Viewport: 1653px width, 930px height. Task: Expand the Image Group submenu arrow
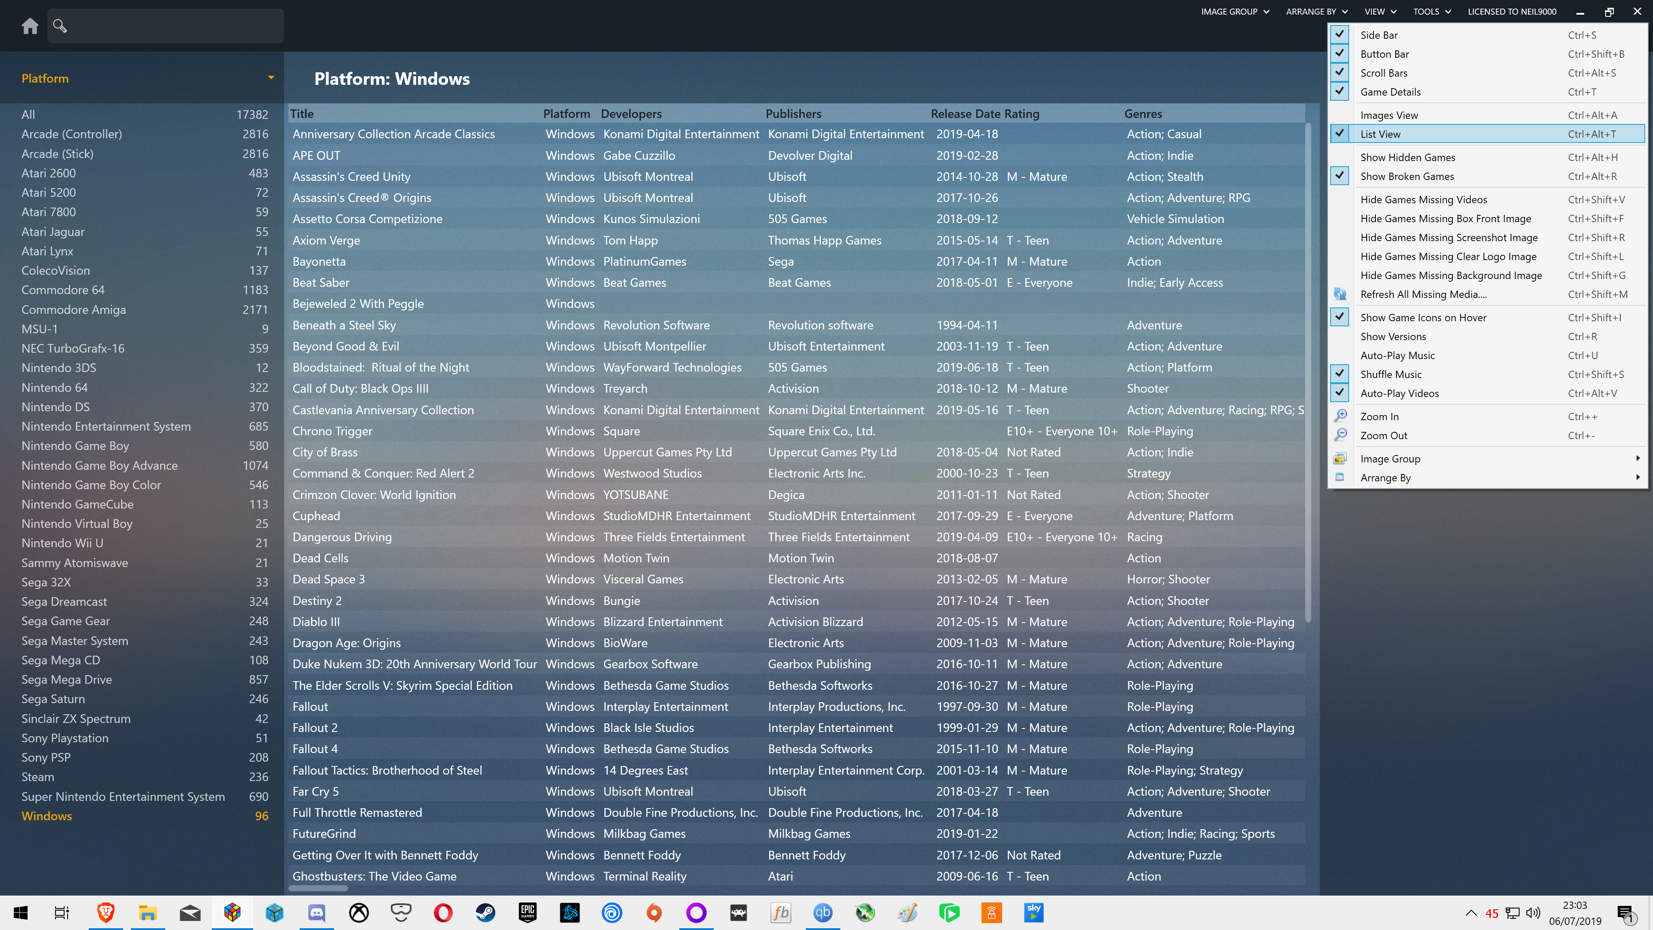pyautogui.click(x=1638, y=458)
